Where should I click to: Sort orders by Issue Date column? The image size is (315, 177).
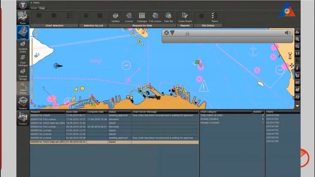coord(76,112)
